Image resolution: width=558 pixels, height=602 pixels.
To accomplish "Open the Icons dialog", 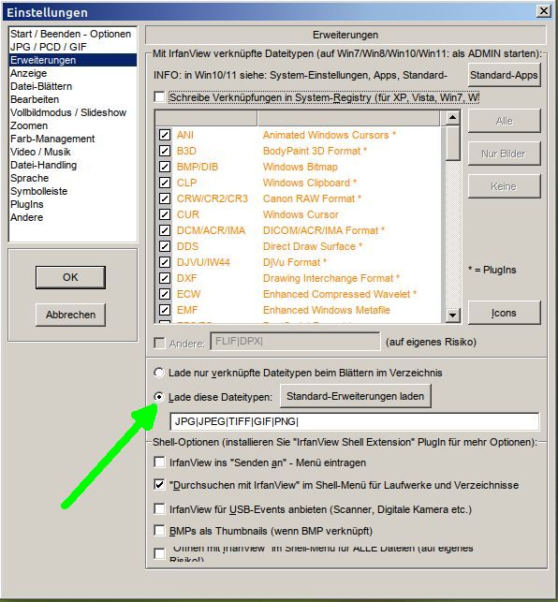I will pos(504,313).
